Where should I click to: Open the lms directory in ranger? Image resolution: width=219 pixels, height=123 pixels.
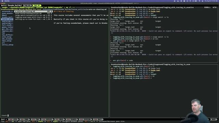pos(3,33)
